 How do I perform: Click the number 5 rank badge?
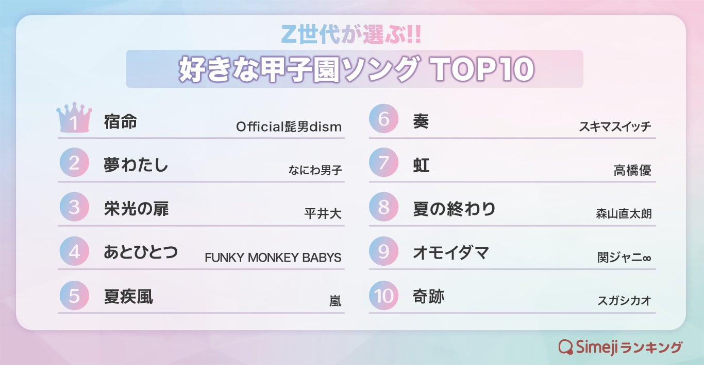click(x=74, y=295)
